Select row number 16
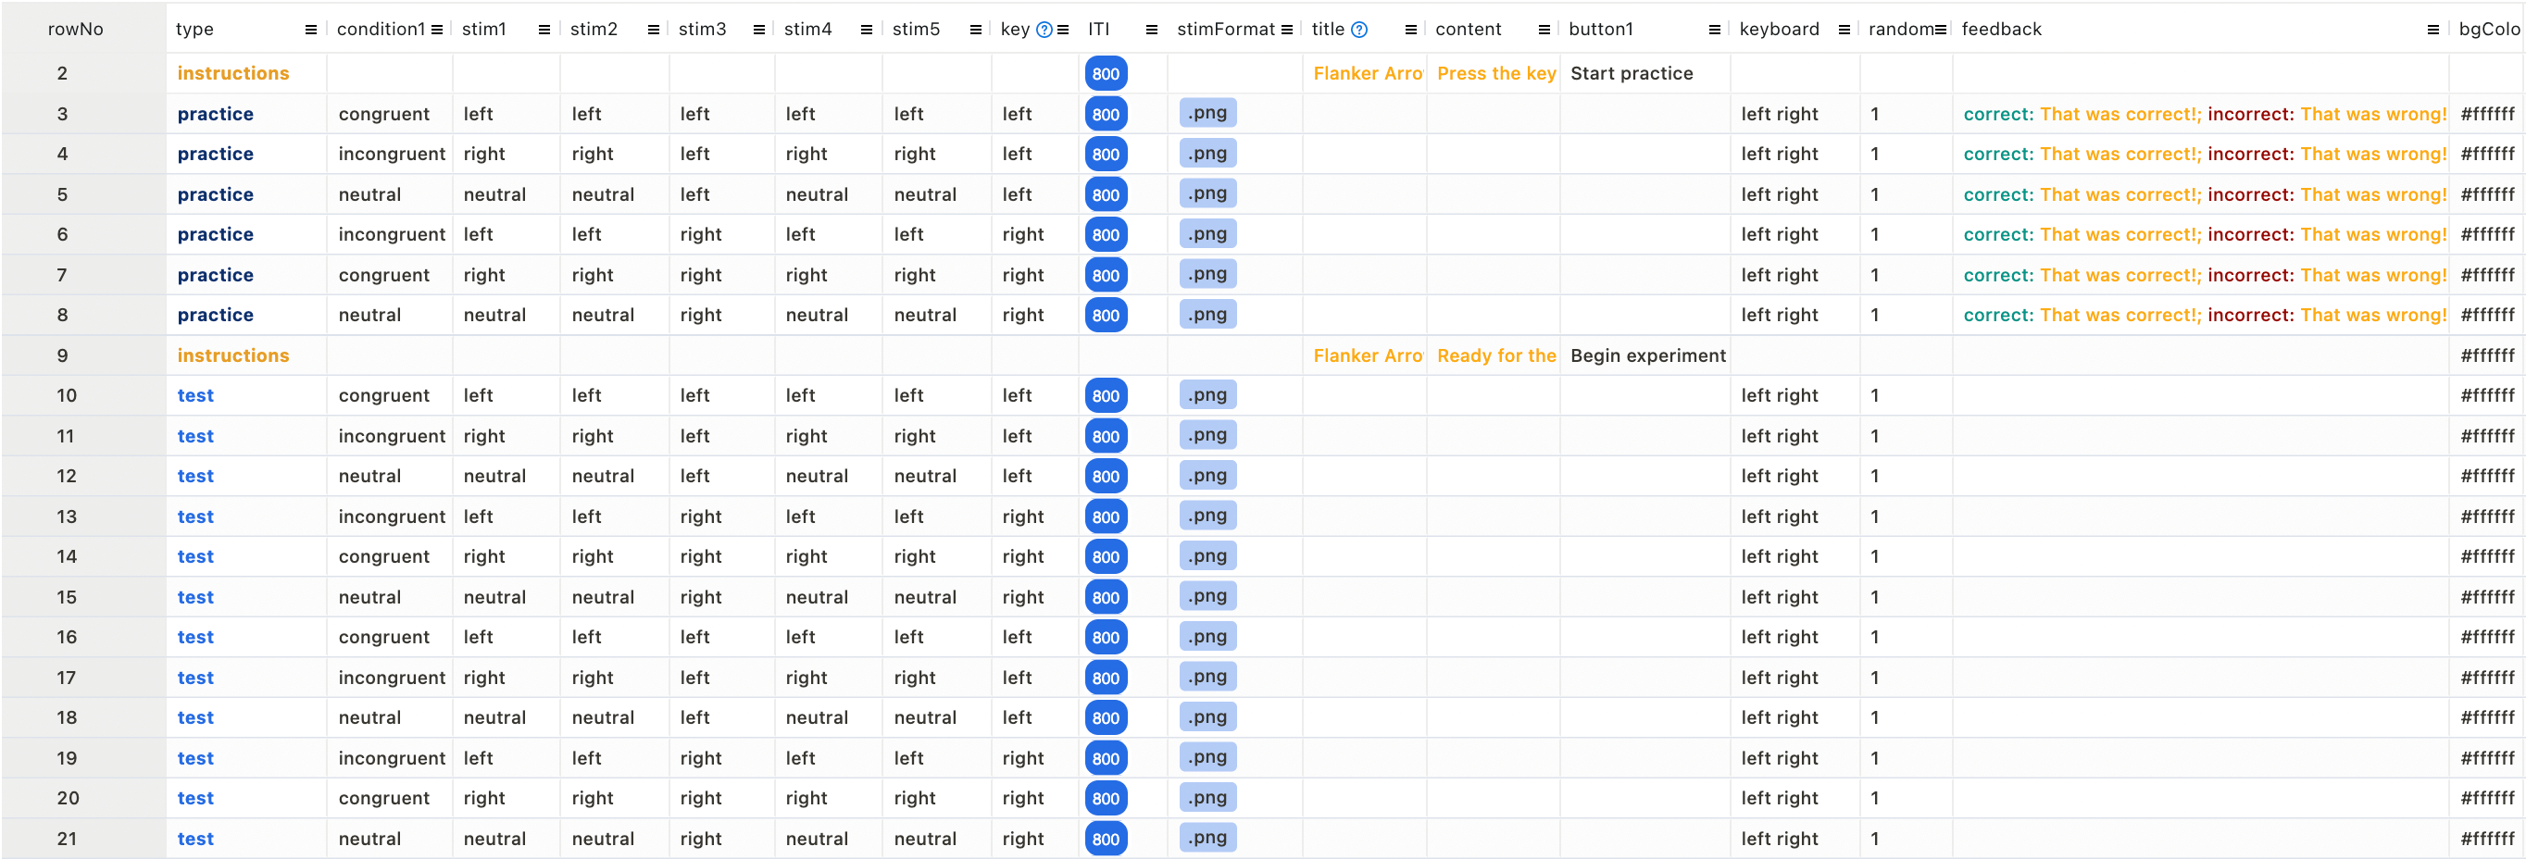 pos(67,638)
